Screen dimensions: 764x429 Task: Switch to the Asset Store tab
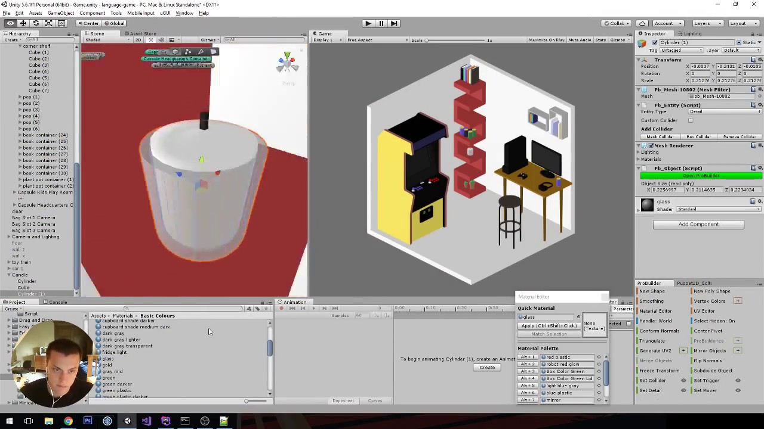[140, 33]
